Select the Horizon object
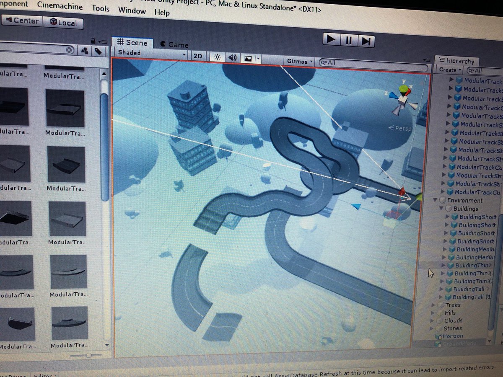Viewport: 503px width, 377px height. click(x=453, y=336)
